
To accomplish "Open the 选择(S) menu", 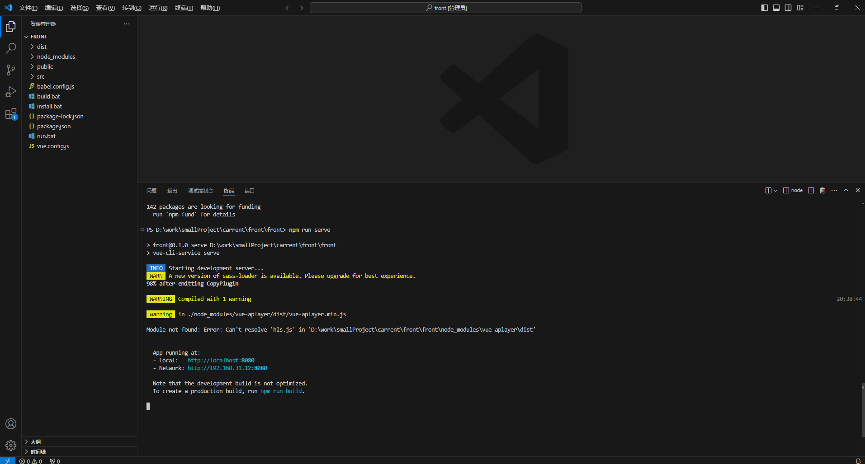I will tap(80, 8).
